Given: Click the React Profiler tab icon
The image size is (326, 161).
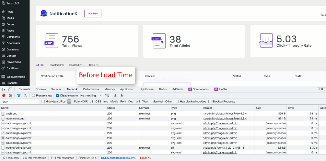Looking at the screenshot, I should pyautogui.click(x=216, y=89).
